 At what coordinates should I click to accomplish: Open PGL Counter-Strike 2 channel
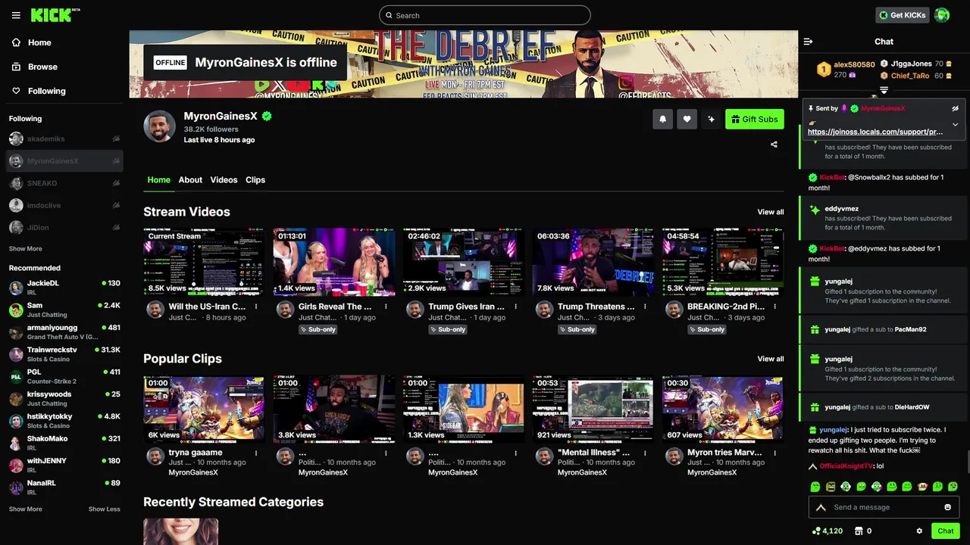coord(64,376)
